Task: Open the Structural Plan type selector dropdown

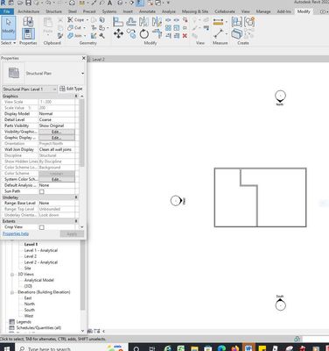Action: tap(82, 74)
